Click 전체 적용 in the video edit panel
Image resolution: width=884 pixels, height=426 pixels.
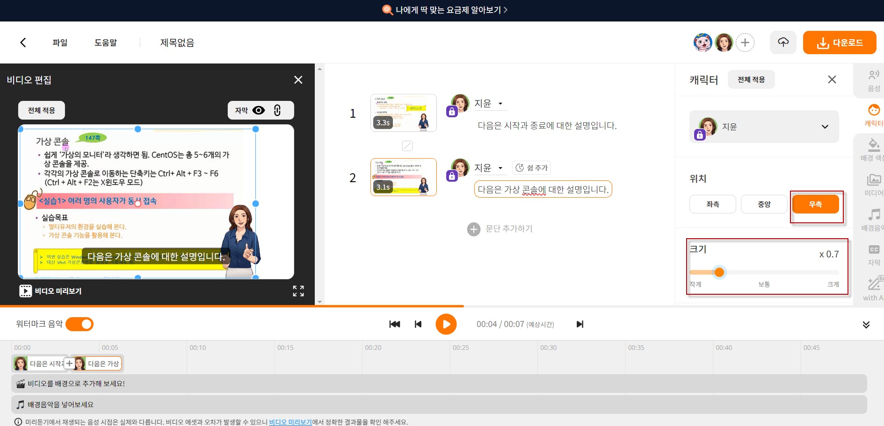click(x=42, y=110)
